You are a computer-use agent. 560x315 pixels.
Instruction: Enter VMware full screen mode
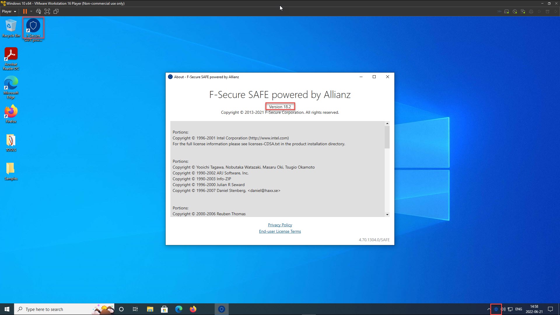[x=47, y=11]
